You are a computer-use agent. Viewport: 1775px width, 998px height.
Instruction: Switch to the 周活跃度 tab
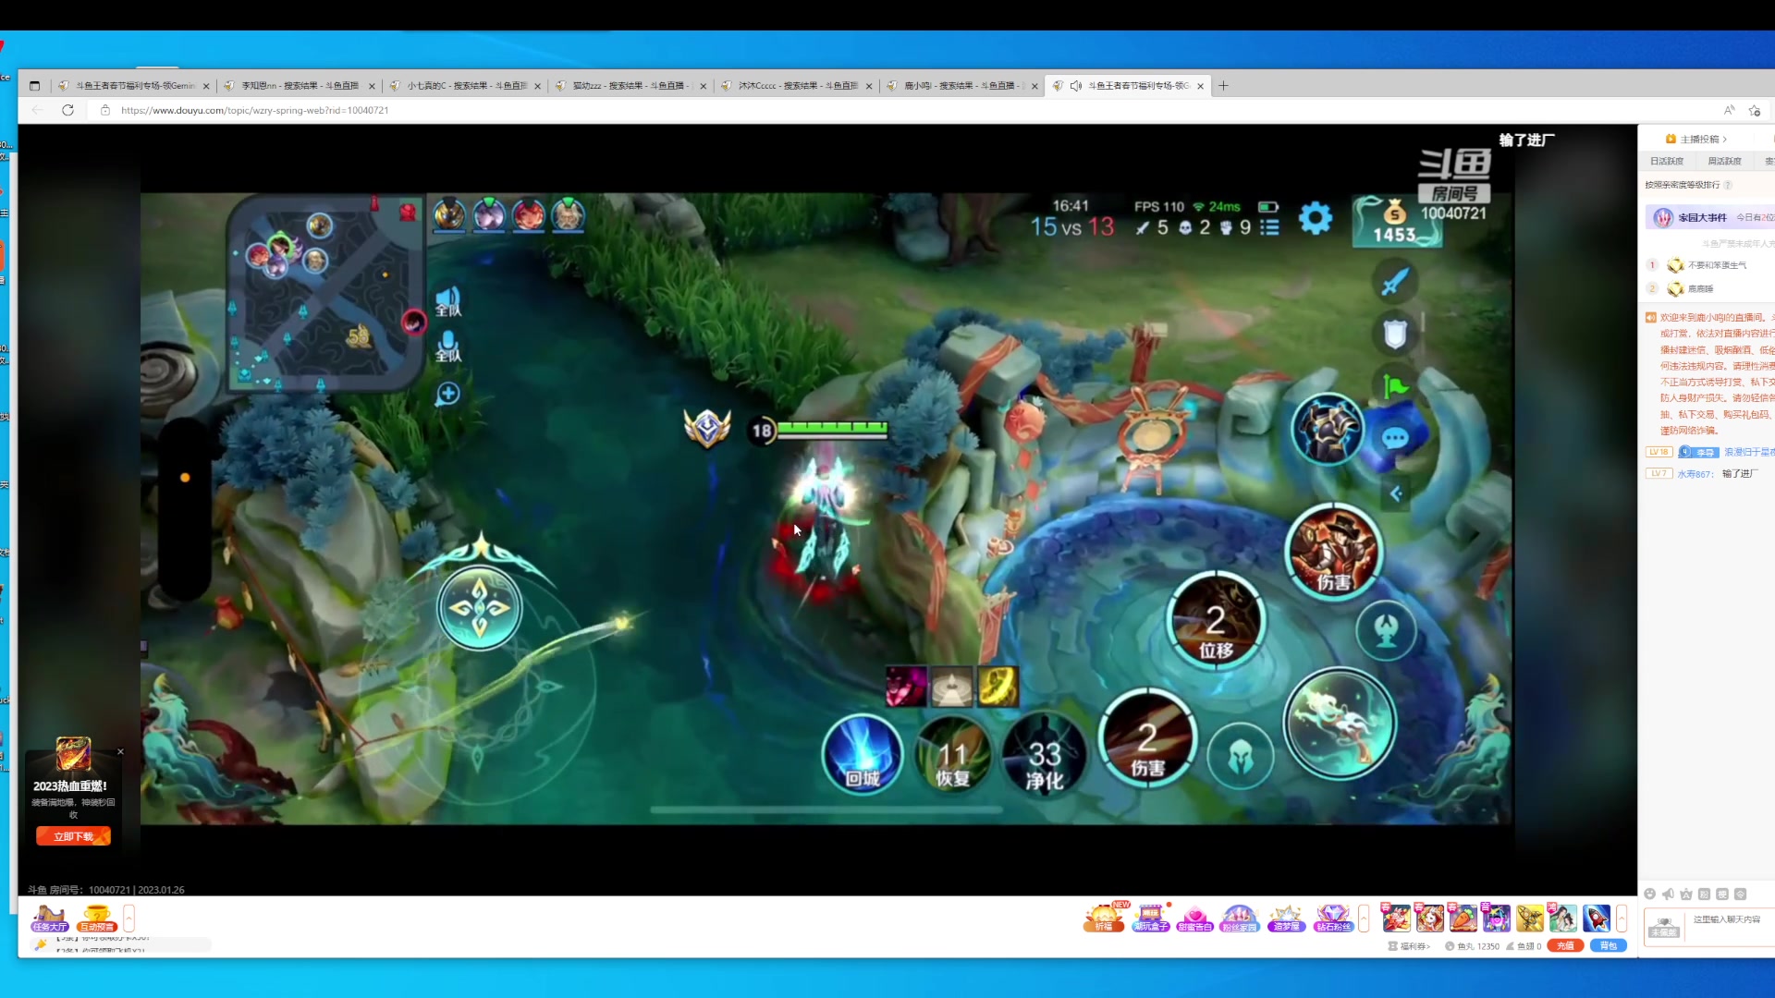[x=1724, y=161]
